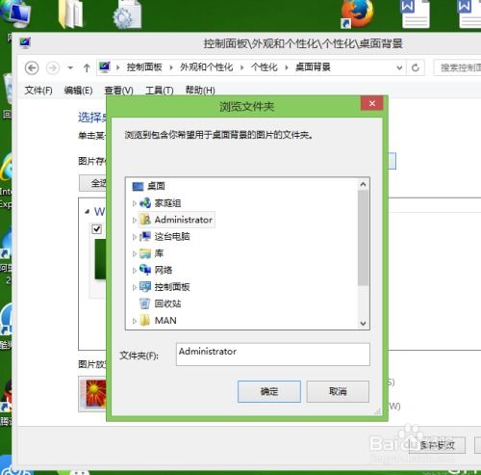
Task: Click the 这台电脑 computer icon
Action: pos(145,236)
